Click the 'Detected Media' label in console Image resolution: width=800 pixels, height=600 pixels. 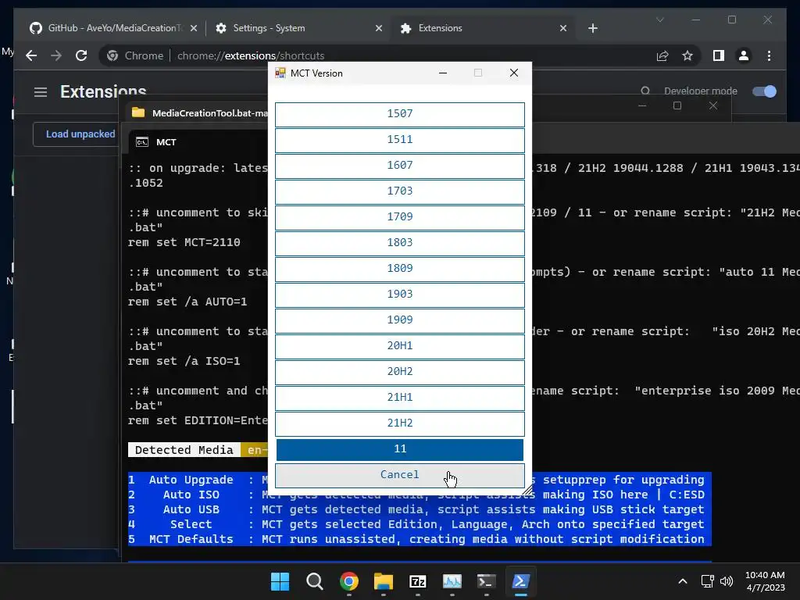[184, 450]
